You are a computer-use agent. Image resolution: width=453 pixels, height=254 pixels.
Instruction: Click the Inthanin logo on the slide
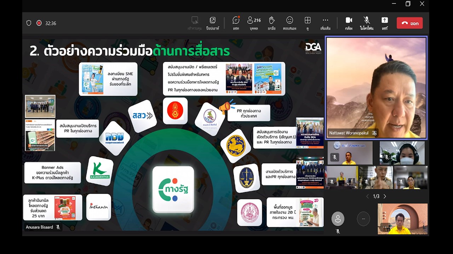coord(98,207)
